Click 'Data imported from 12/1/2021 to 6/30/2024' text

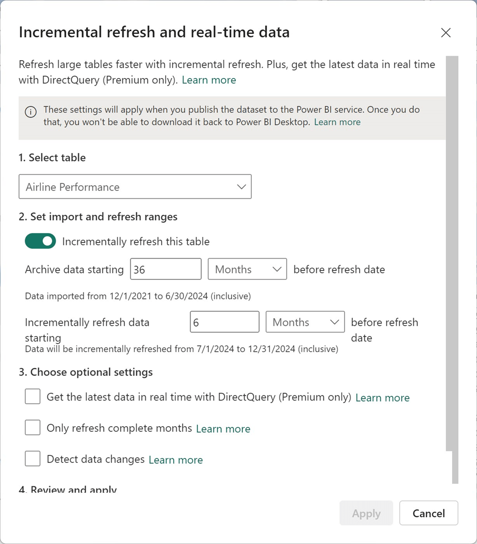point(138,296)
